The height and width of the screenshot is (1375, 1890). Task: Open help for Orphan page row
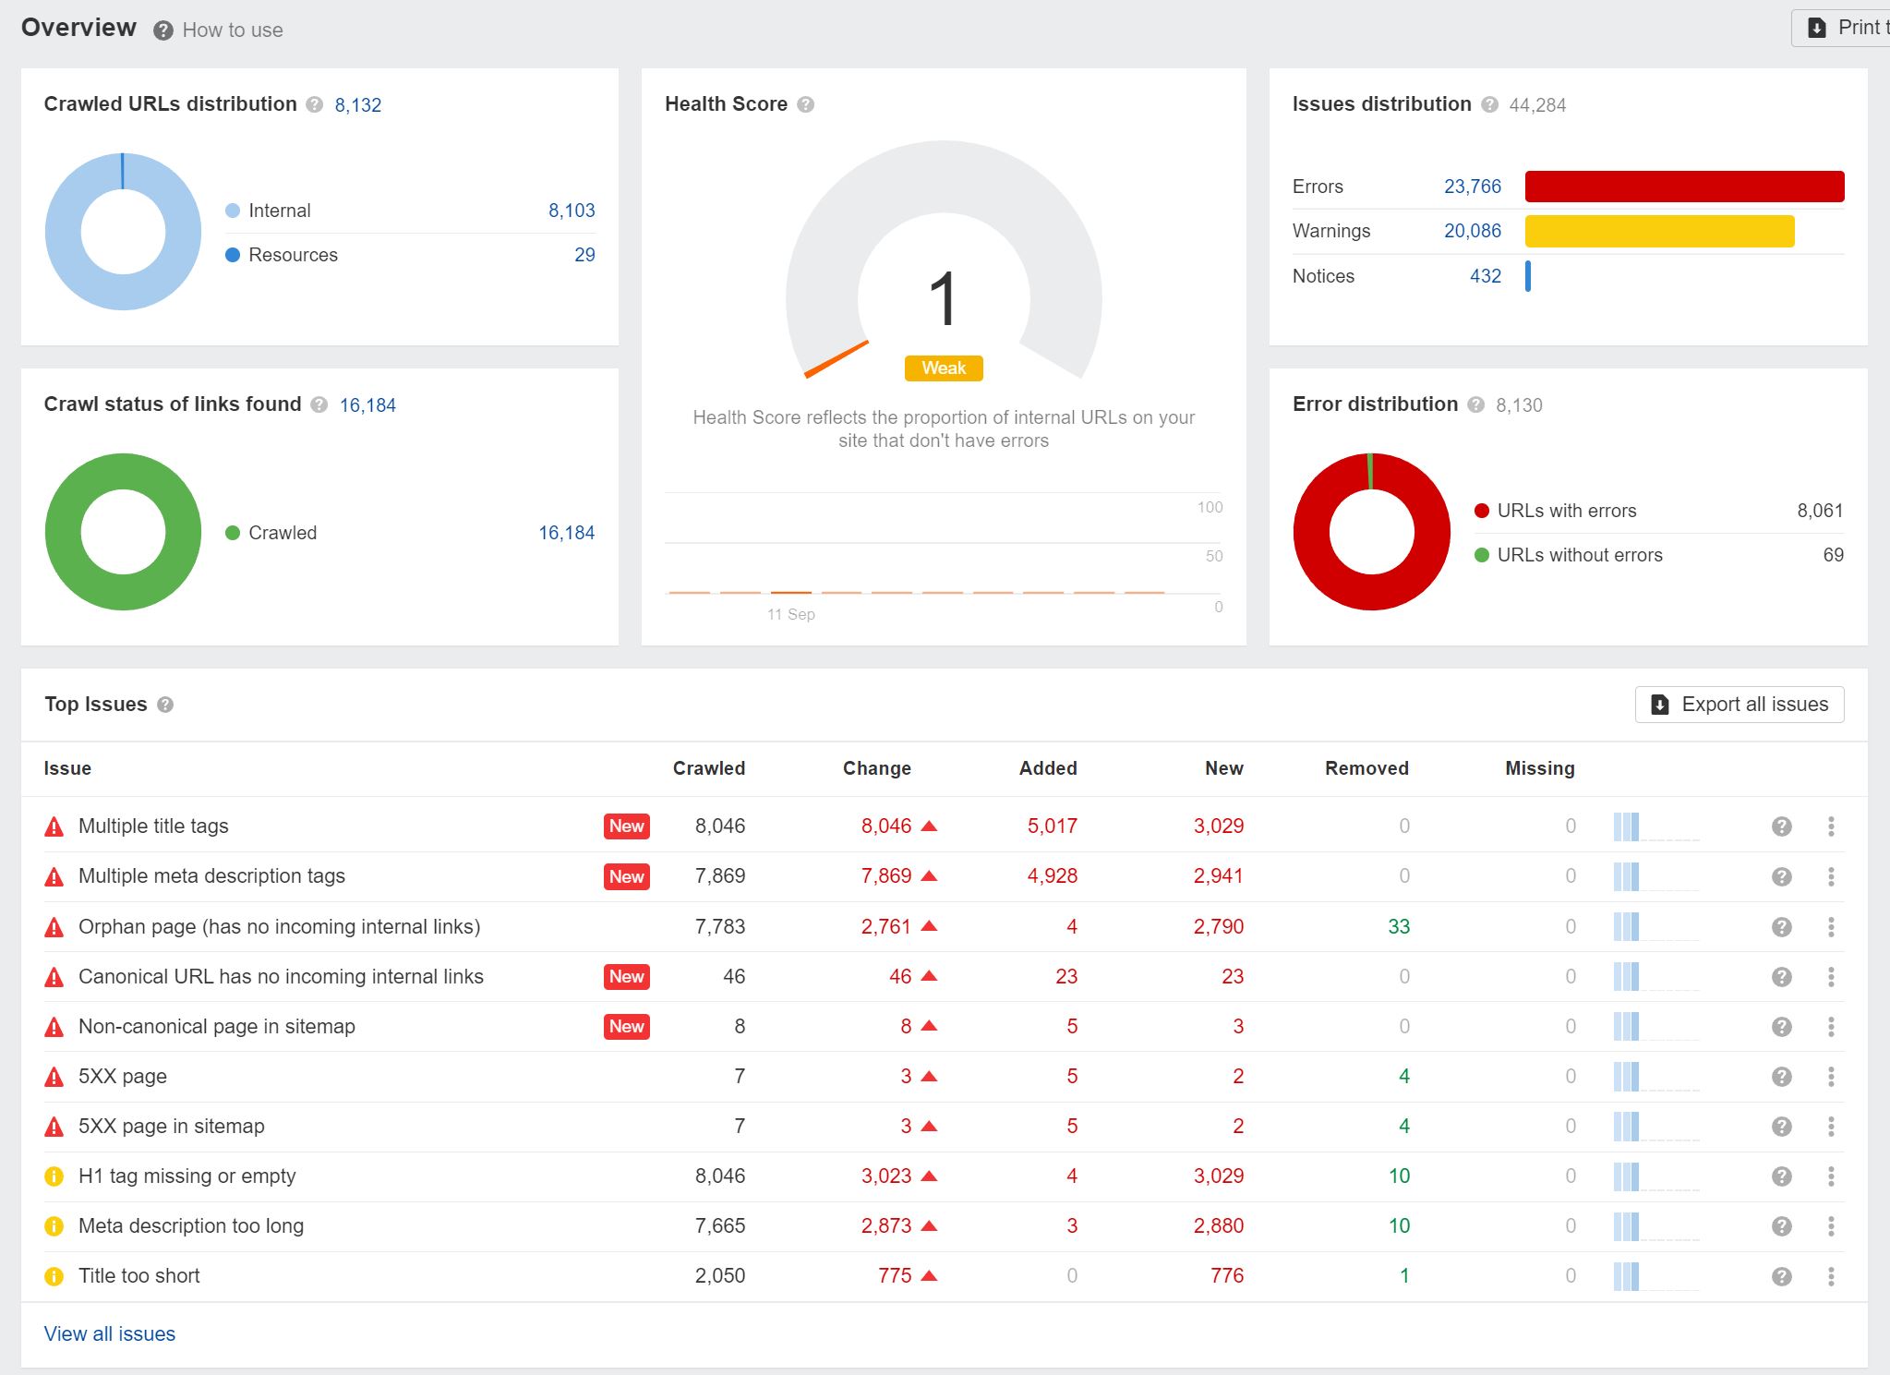pos(1782,927)
